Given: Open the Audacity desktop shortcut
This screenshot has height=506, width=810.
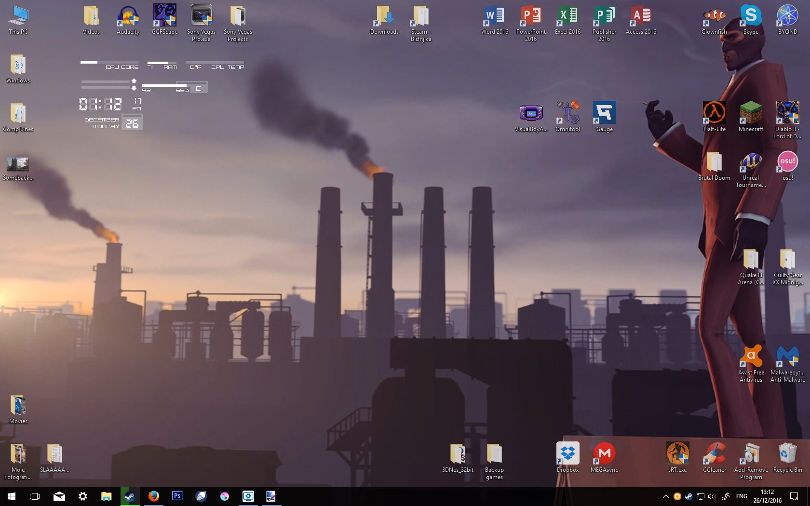Looking at the screenshot, I should pyautogui.click(x=128, y=20).
